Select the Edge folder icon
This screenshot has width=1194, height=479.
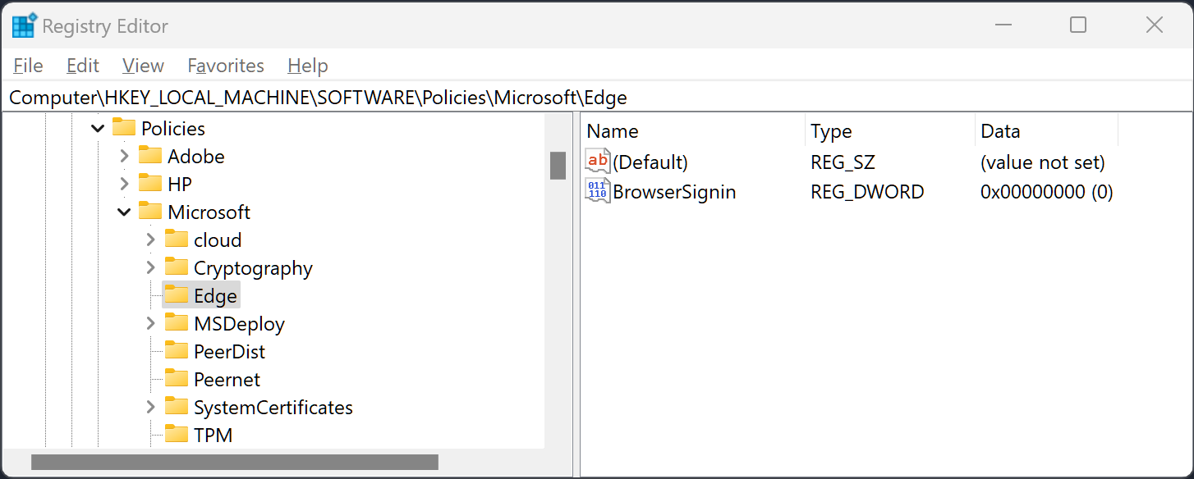[176, 295]
